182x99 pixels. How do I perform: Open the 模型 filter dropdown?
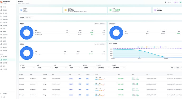(x=45, y=68)
